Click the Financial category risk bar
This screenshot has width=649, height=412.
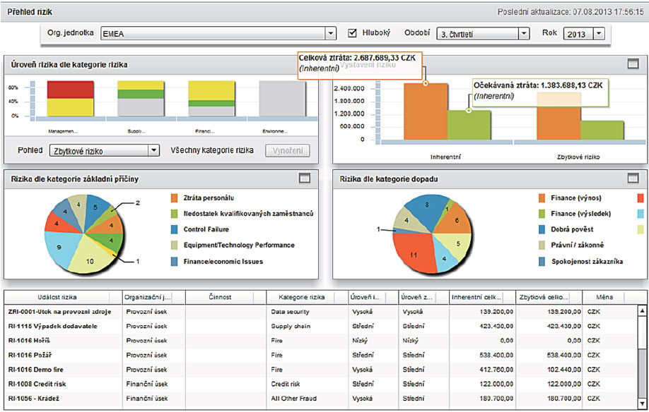[211, 99]
